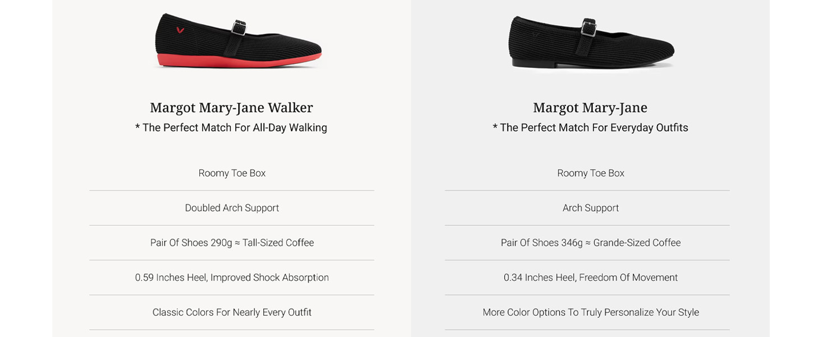Click the Everyday Outfits tagline
Image resolution: width=822 pixels, height=337 pixels.
pos(590,128)
